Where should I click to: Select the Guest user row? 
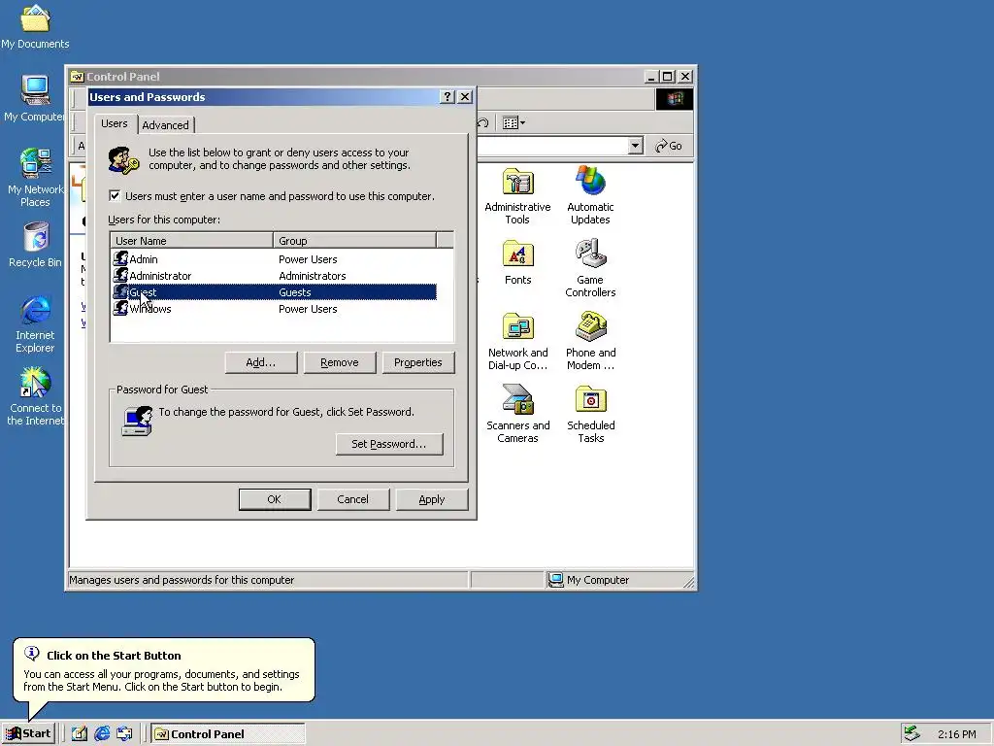274,291
